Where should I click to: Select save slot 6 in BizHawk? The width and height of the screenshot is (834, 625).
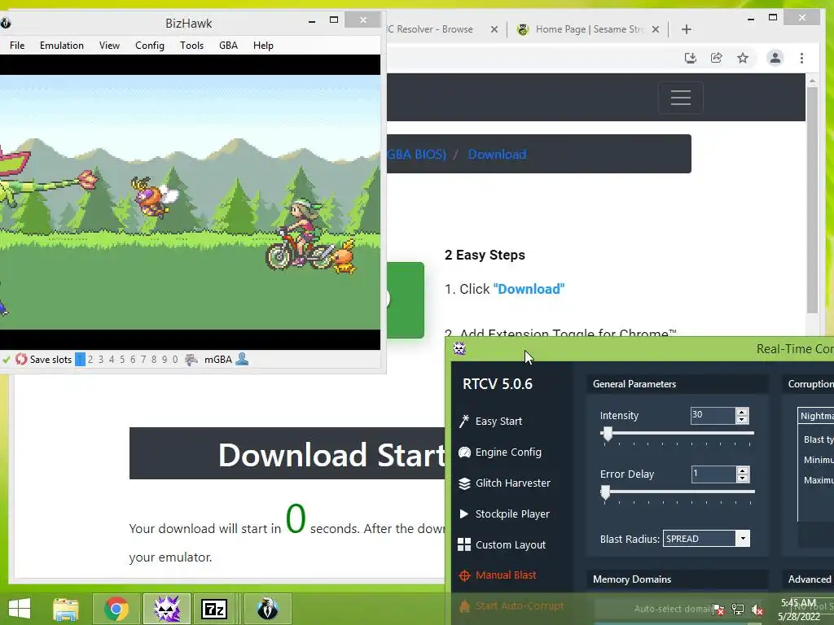pyautogui.click(x=133, y=360)
